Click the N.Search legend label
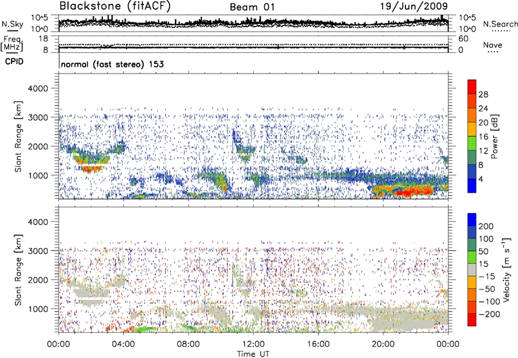518x358 pixels. (x=501, y=24)
